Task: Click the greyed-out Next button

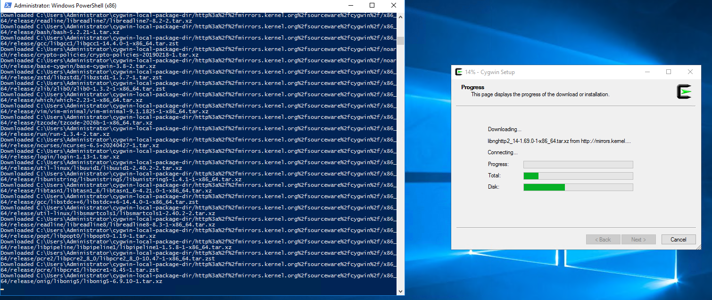Action: tap(638, 239)
